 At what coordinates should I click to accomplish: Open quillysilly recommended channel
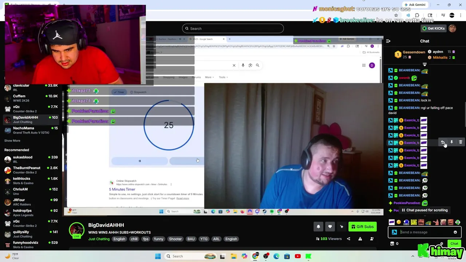[x=31, y=234]
